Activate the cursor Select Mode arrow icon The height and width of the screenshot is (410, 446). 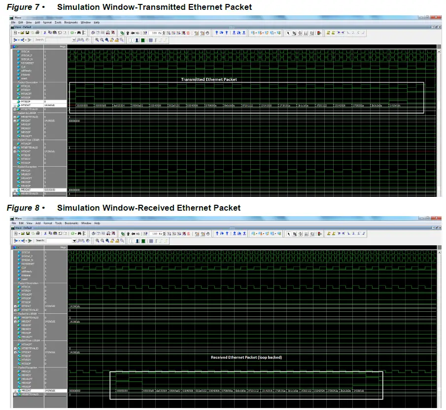(288, 32)
